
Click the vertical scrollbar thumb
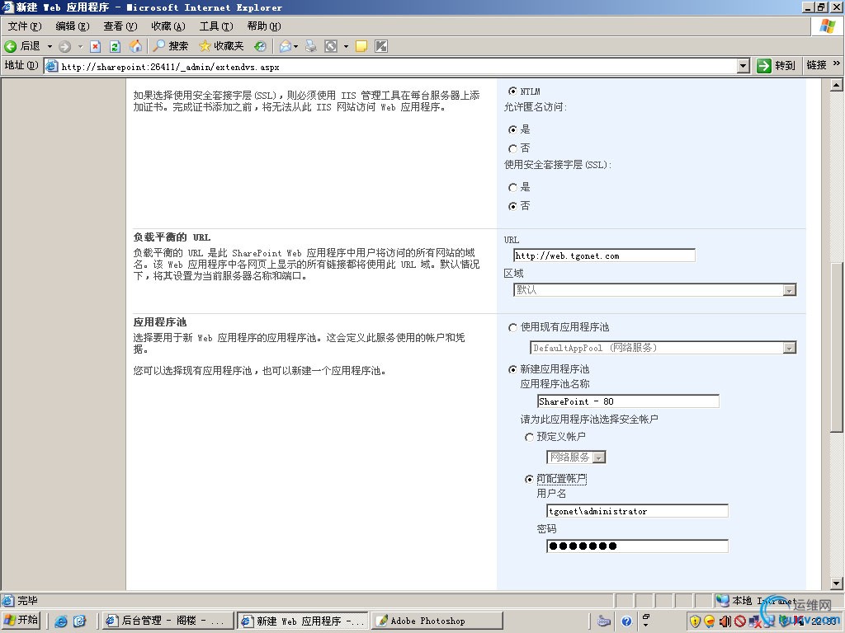click(x=837, y=347)
